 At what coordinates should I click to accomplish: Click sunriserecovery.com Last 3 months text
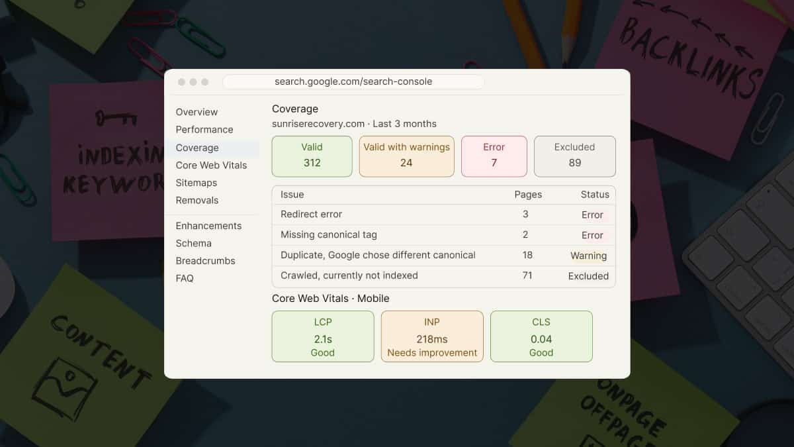354,124
